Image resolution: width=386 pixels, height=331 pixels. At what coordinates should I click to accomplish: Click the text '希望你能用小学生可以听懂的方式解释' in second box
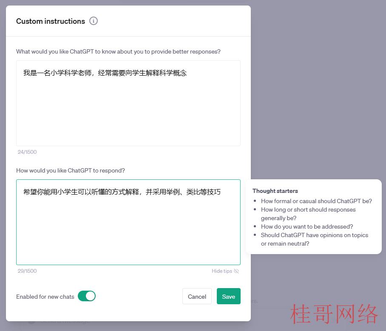point(81,192)
